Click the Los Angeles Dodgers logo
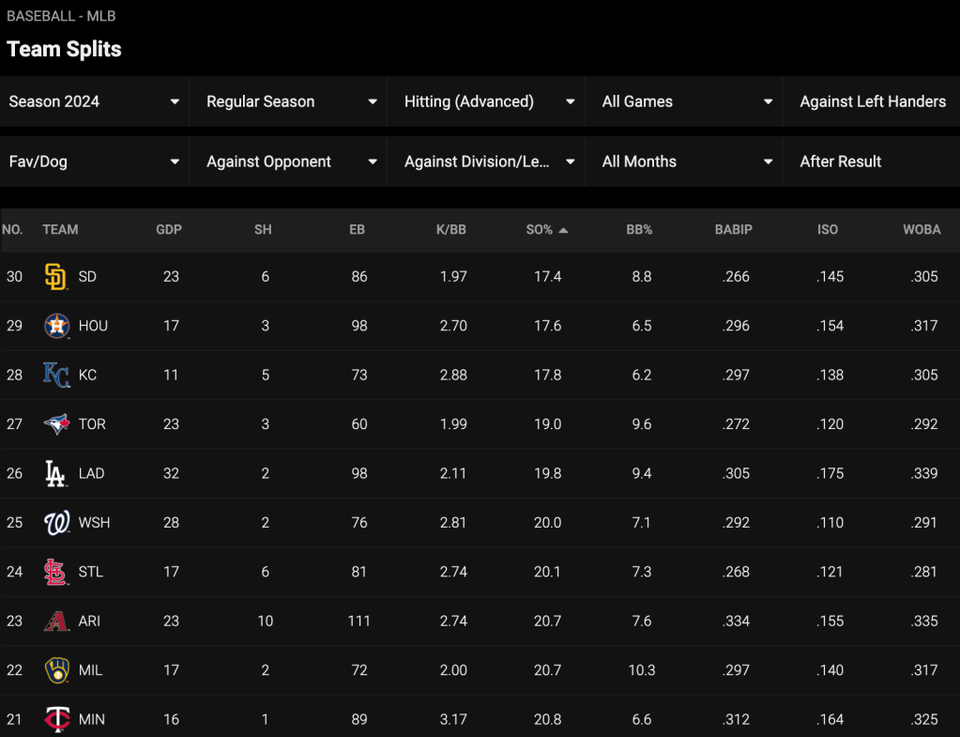Image resolution: width=960 pixels, height=737 pixels. pos(55,473)
